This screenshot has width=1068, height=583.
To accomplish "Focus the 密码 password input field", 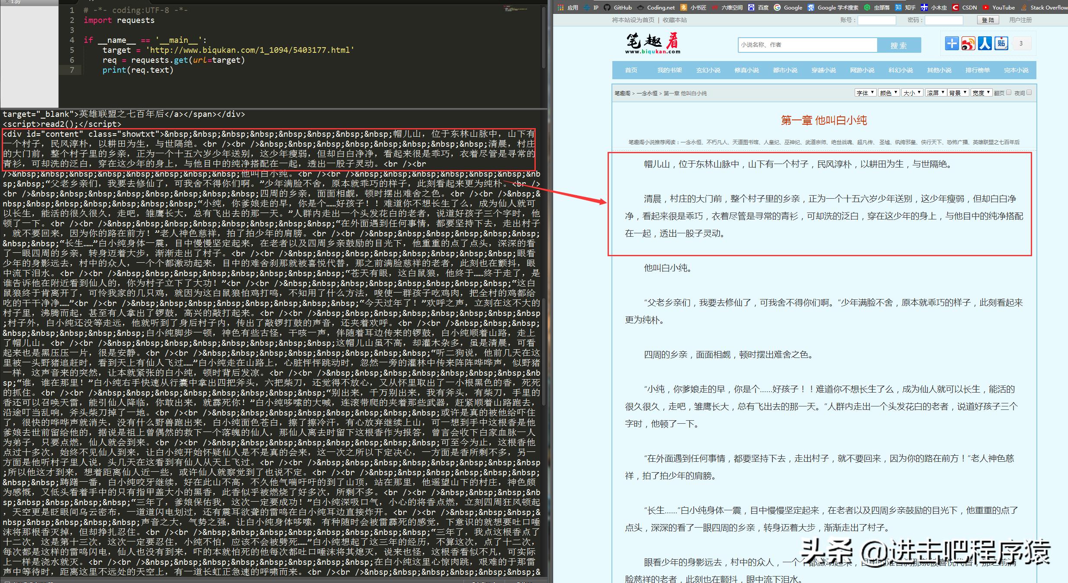I will [944, 20].
